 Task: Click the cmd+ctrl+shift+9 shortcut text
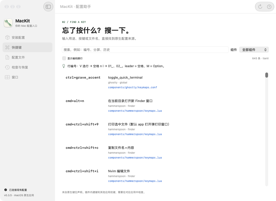[82, 124]
